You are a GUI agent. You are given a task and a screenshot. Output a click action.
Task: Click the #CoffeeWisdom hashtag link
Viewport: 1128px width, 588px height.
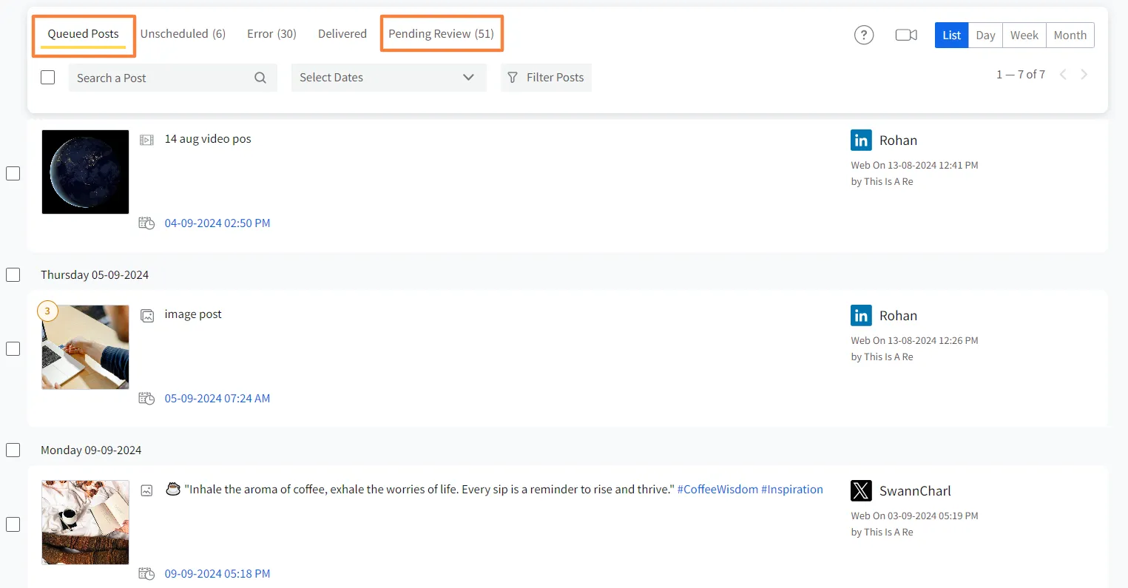coord(717,490)
